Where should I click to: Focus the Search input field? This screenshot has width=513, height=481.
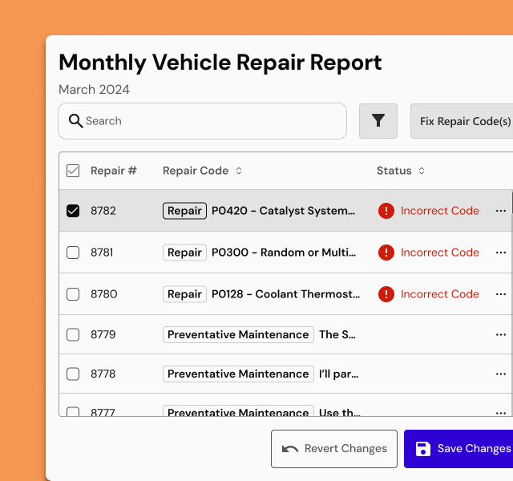click(202, 121)
